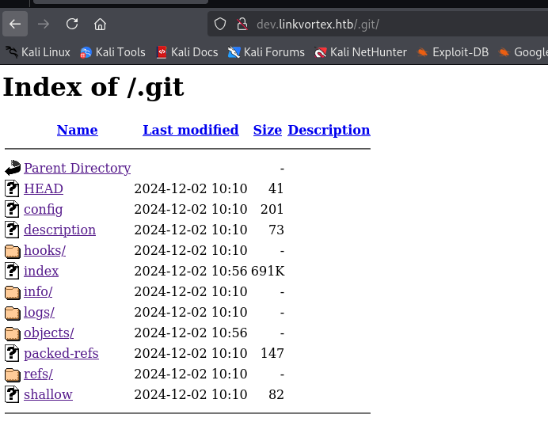The height and width of the screenshot is (441, 548).
Task: Show the insecure connection padlock info
Action: 242,24
